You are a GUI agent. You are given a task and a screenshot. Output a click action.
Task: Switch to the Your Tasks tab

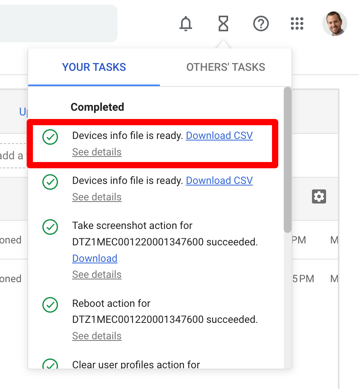coord(94,67)
